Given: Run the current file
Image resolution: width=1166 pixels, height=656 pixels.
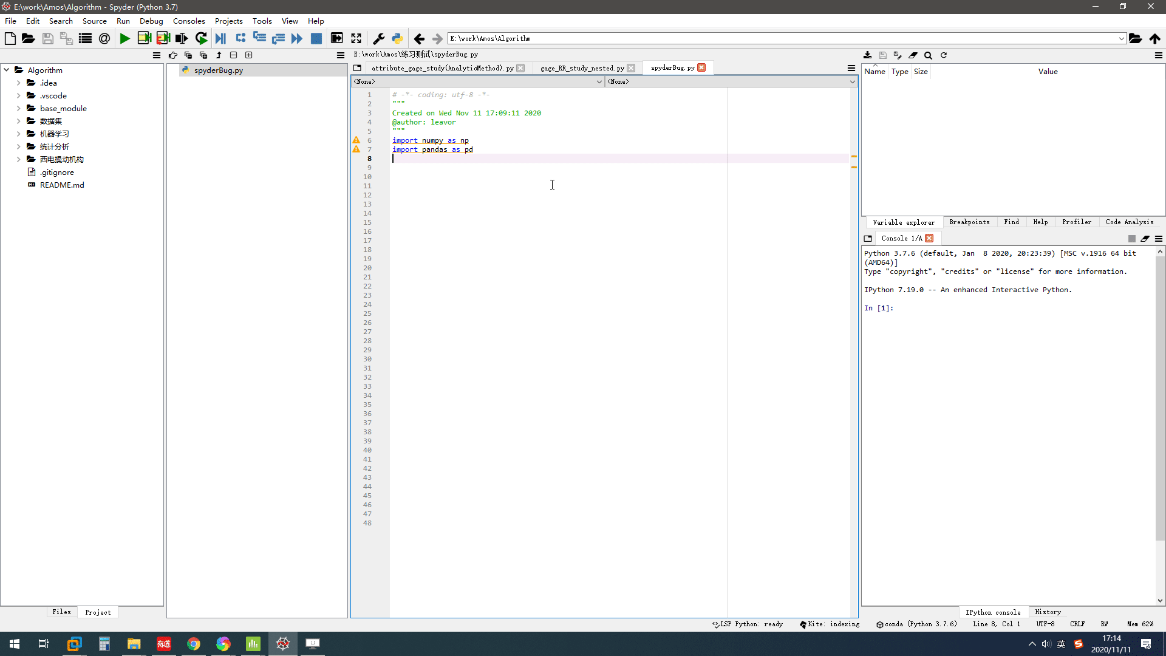Looking at the screenshot, I should pyautogui.click(x=125, y=38).
